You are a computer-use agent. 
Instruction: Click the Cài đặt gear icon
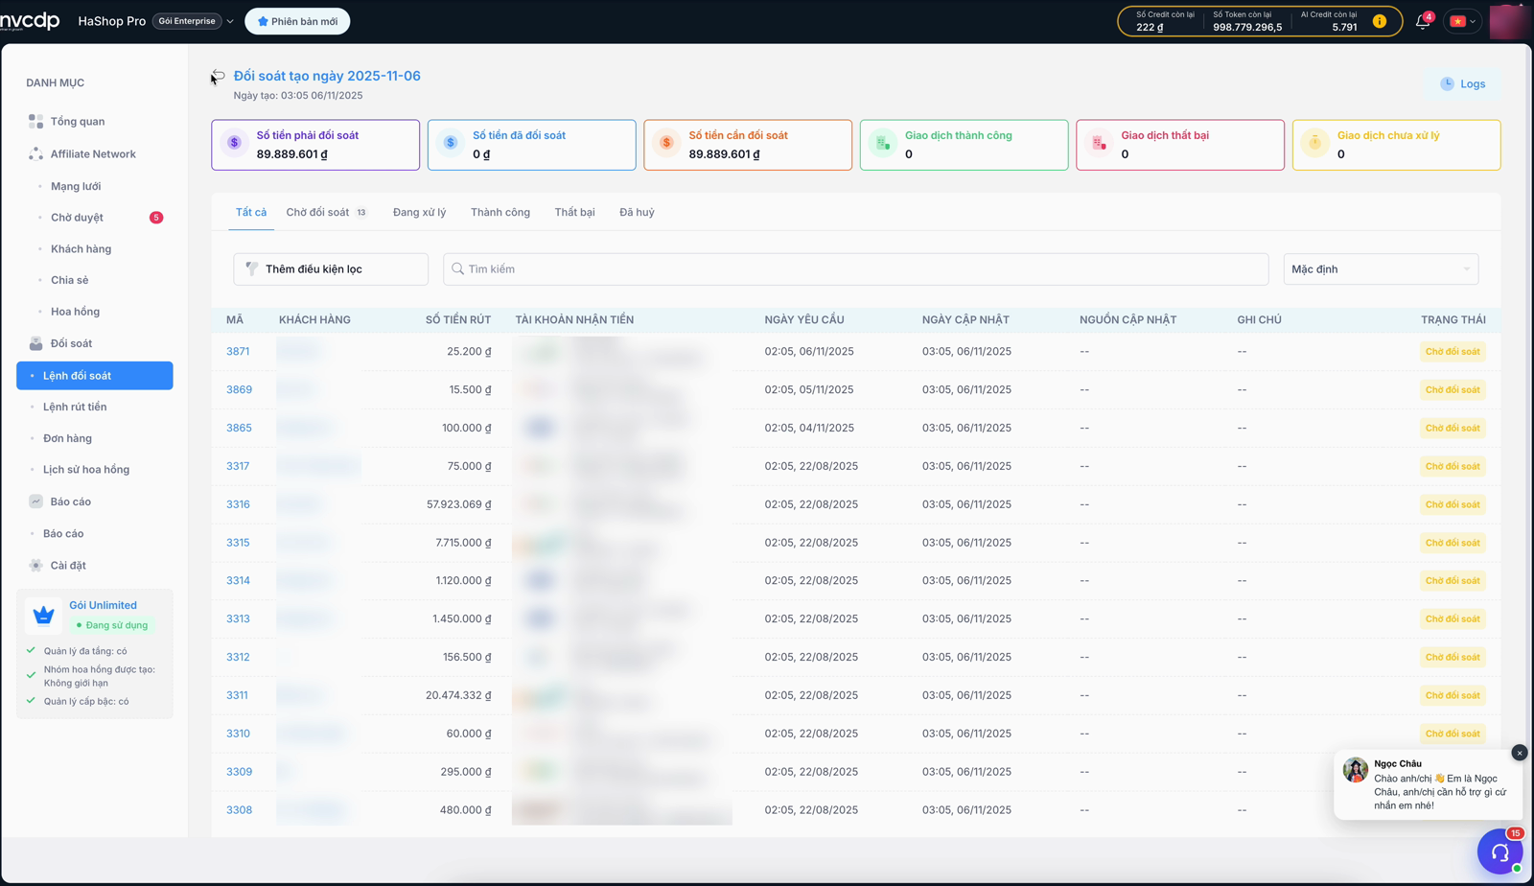point(35,566)
